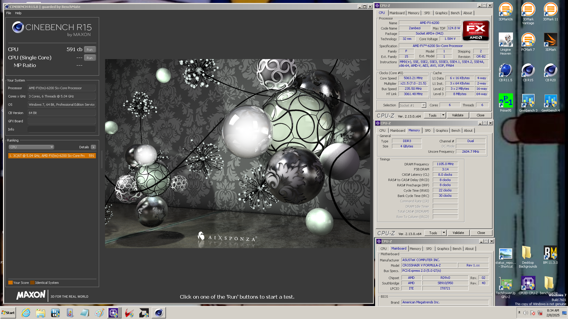The height and width of the screenshot is (319, 568).
Task: Switch to the Graphics tab in the middle CPU-Z window
Action: [x=442, y=131]
